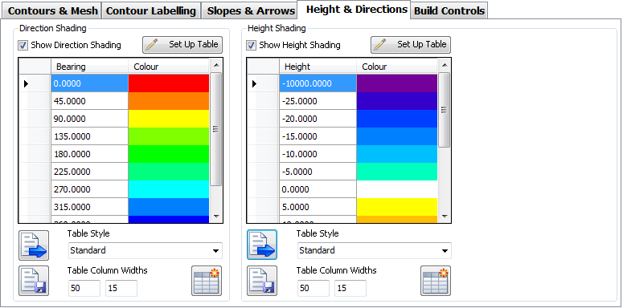Click the save table icon under Height Shading
This screenshot has width=623, height=308.
(x=262, y=281)
